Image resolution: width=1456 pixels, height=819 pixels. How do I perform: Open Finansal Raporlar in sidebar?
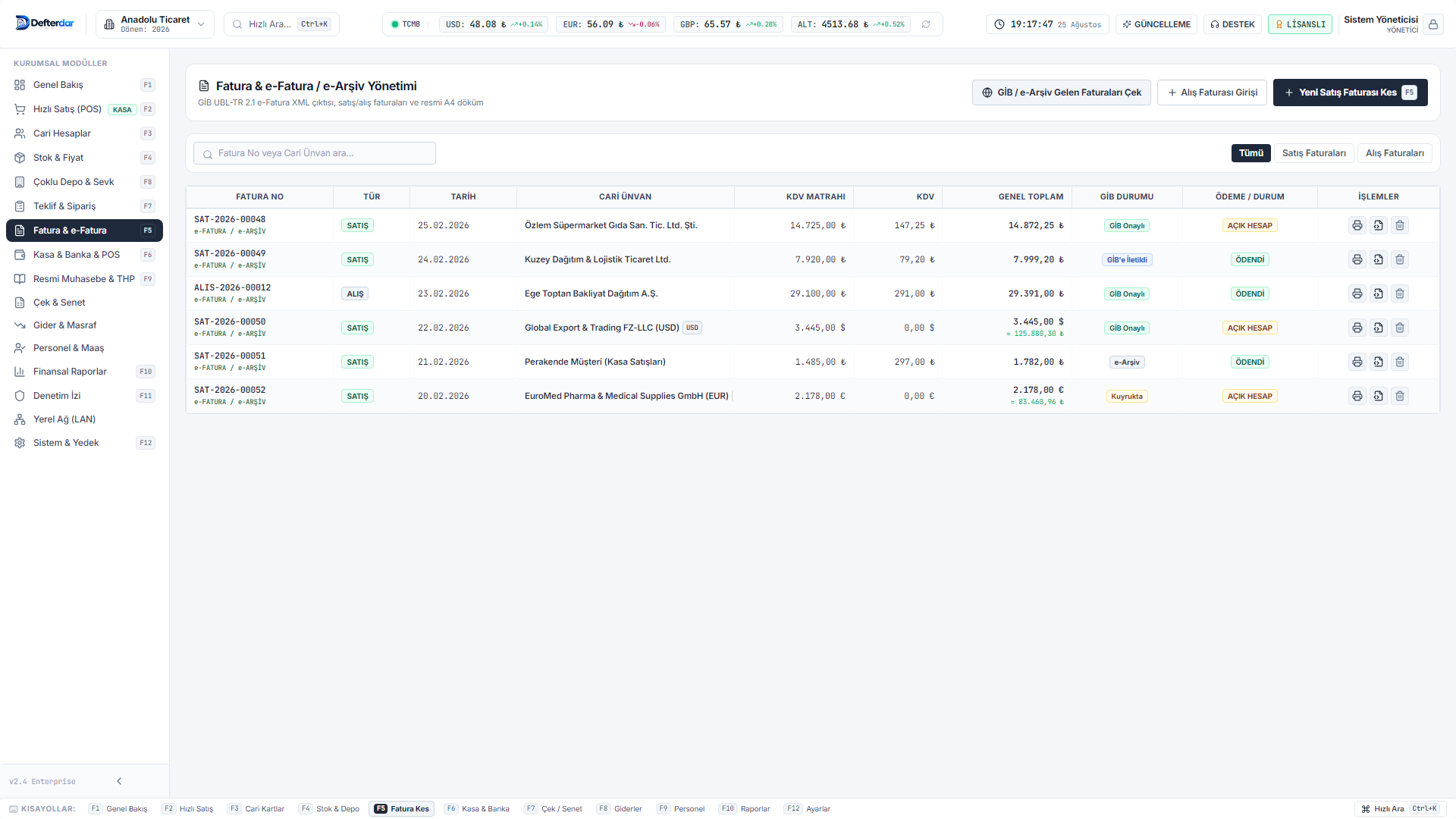click(84, 372)
